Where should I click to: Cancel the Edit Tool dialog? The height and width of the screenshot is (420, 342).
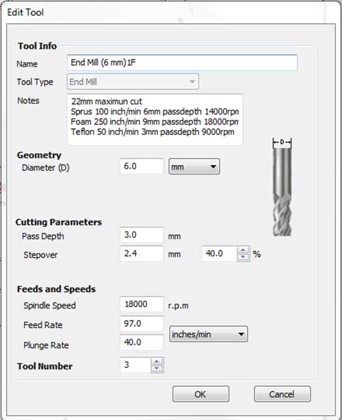click(x=282, y=394)
